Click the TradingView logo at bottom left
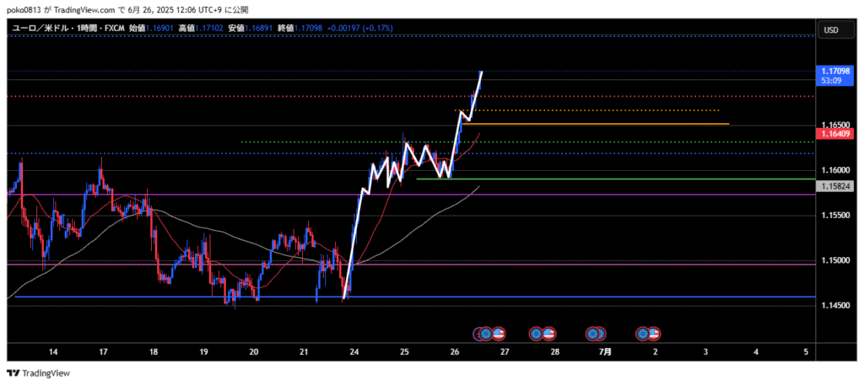This screenshot has width=864, height=385. point(39,373)
